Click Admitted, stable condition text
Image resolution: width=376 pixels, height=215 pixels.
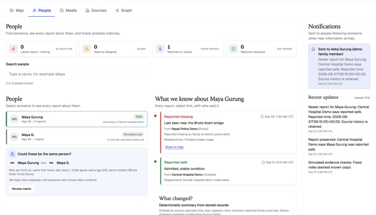click(184, 168)
